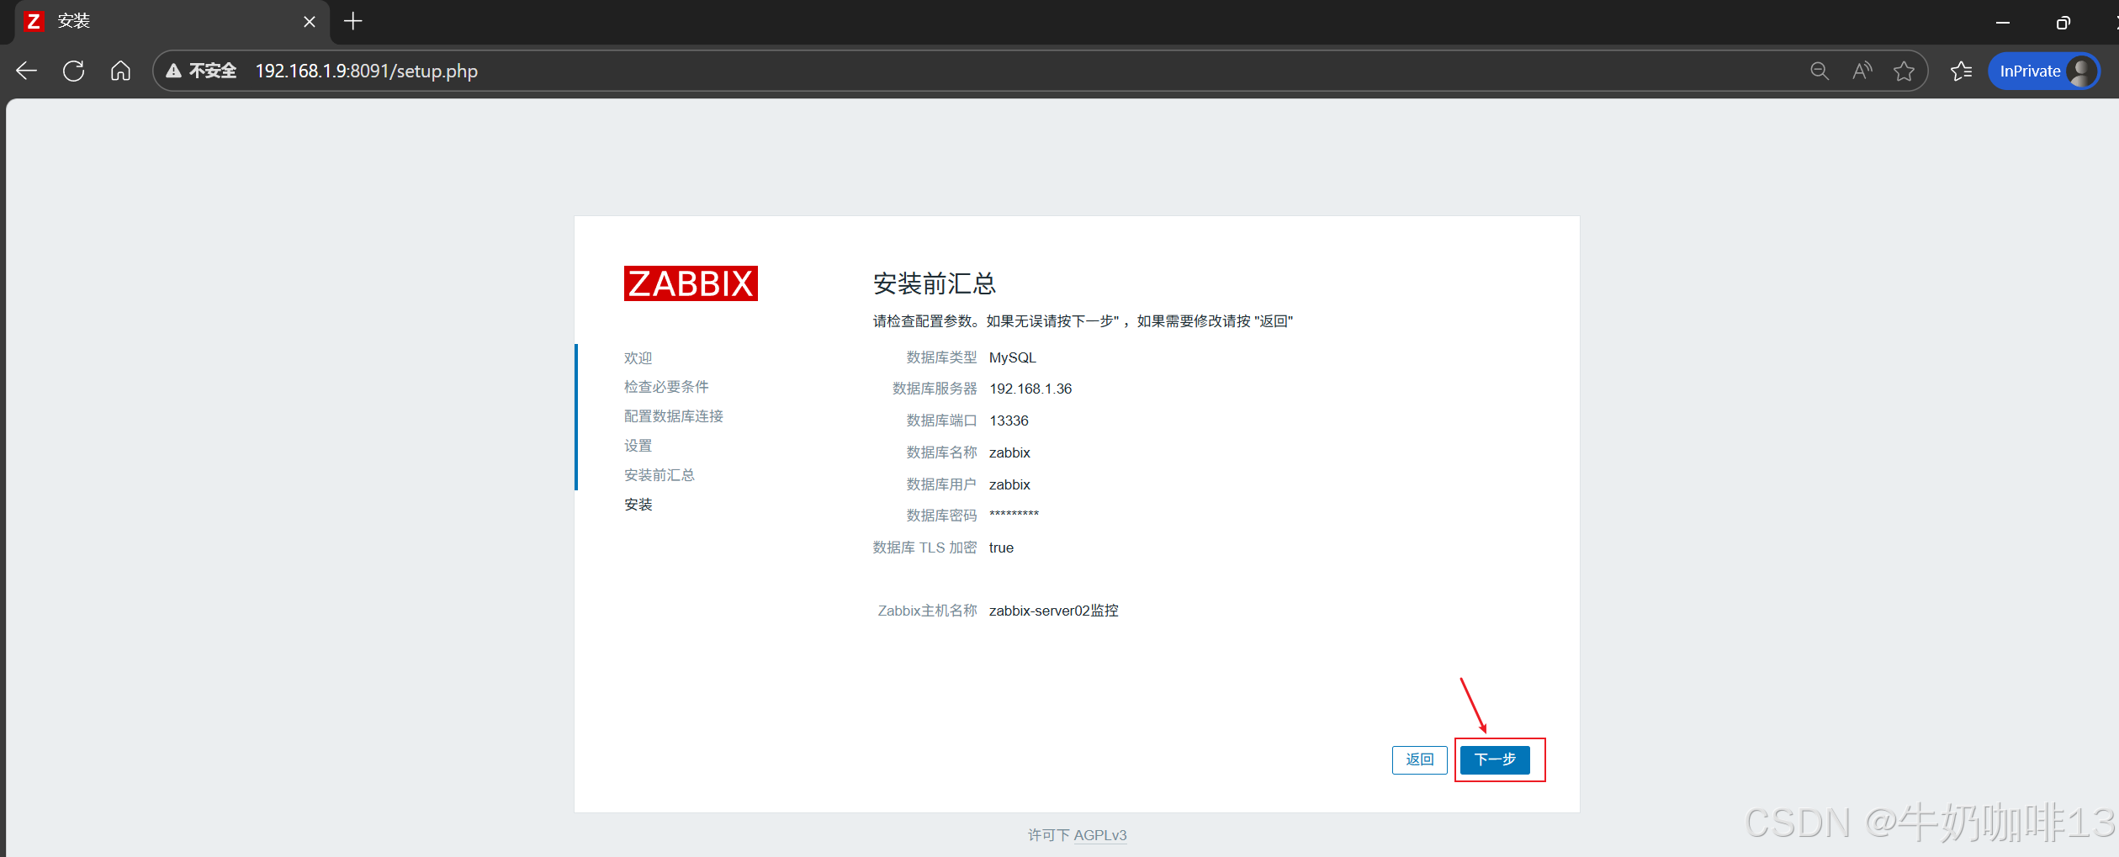The width and height of the screenshot is (2119, 857).
Task: Click the 数据库服务器 label
Action: (935, 389)
